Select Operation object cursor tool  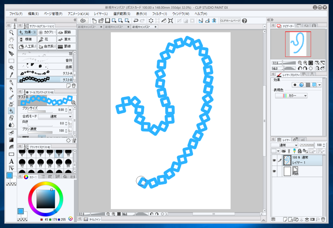pos(11,46)
